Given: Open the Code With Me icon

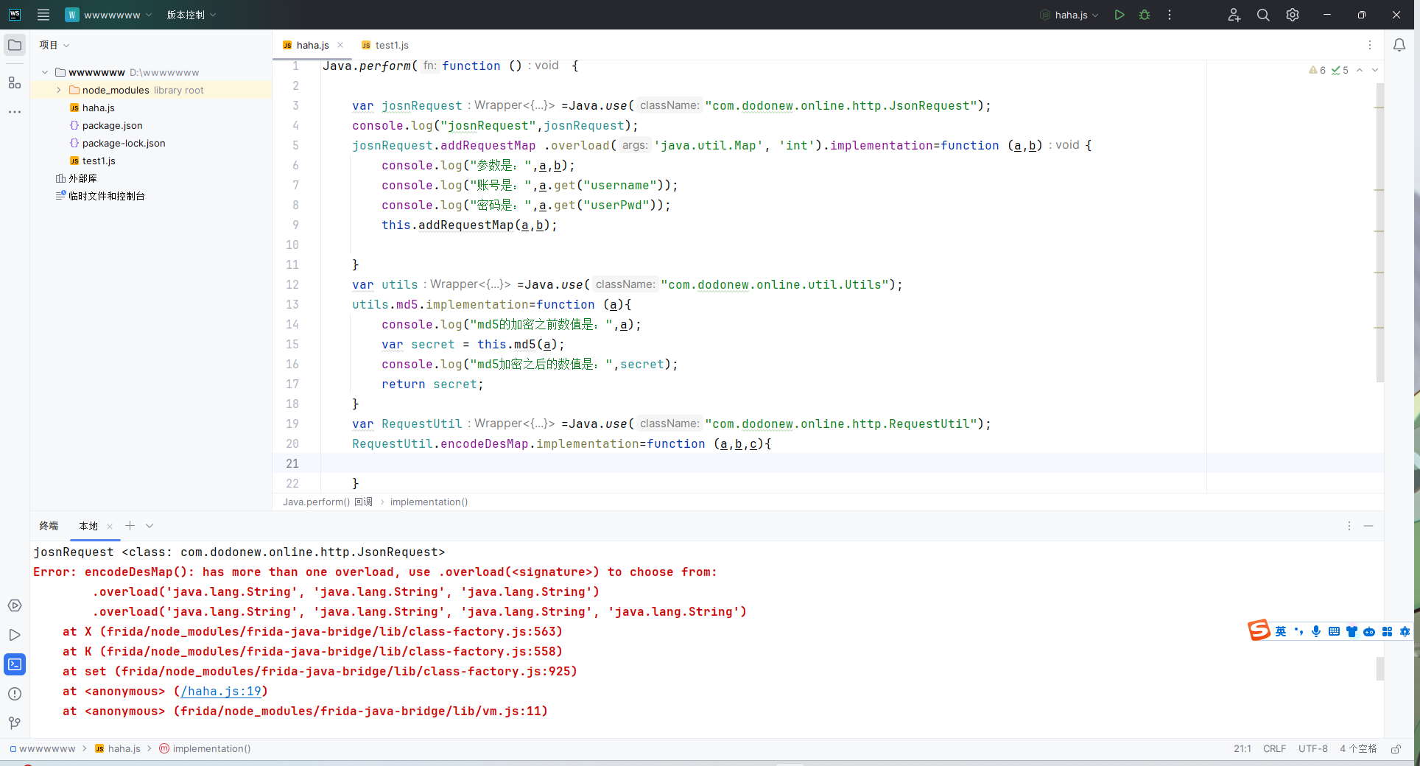Looking at the screenshot, I should (x=1234, y=15).
